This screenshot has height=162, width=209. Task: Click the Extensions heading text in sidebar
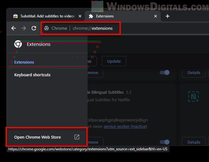click(x=39, y=44)
